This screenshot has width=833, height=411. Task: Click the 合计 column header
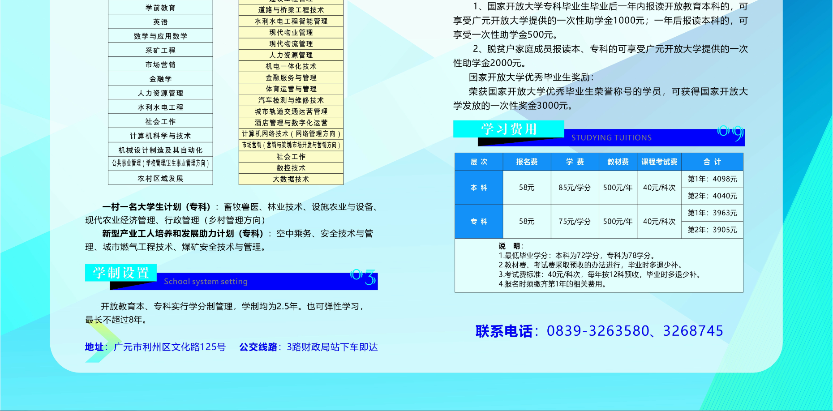[712, 162]
